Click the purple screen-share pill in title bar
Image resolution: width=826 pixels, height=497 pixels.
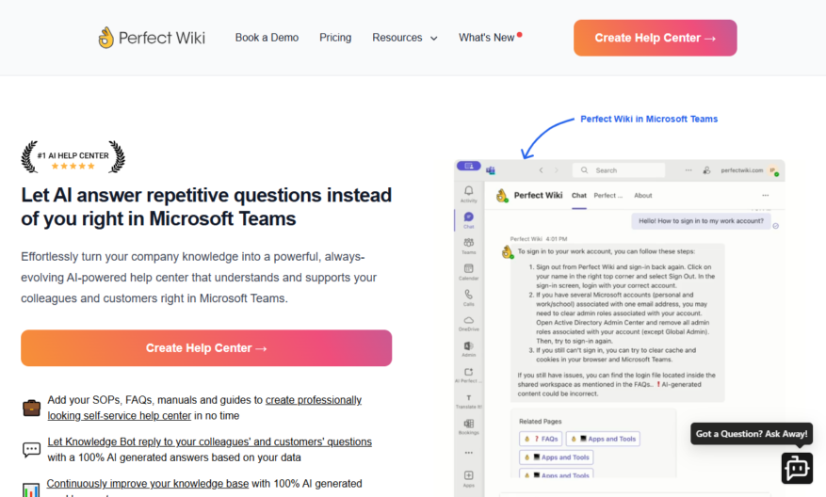click(x=468, y=166)
